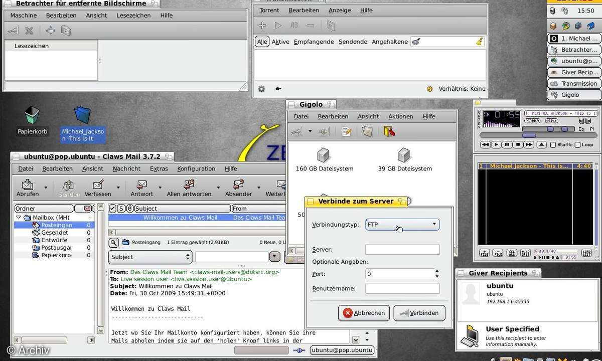Open the Nachricht menu in Claws Mail
Image resolution: width=602 pixels, height=361 pixels.
coord(126,168)
